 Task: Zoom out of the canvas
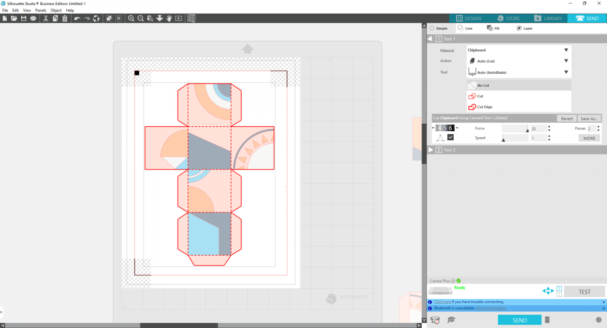pos(141,18)
